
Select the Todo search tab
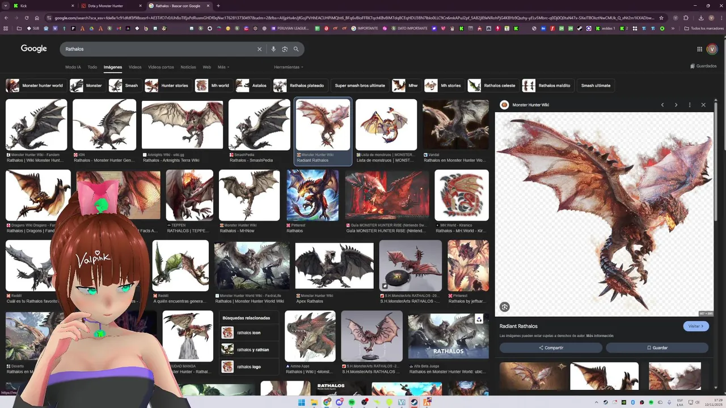tap(92, 67)
